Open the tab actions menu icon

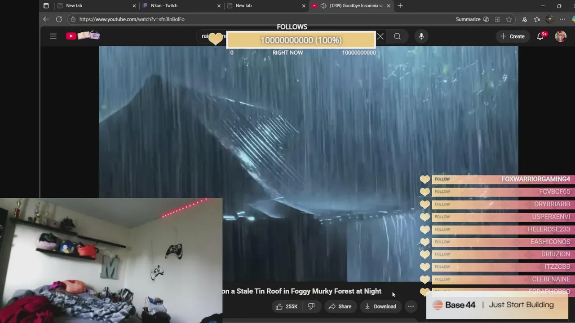46,6
